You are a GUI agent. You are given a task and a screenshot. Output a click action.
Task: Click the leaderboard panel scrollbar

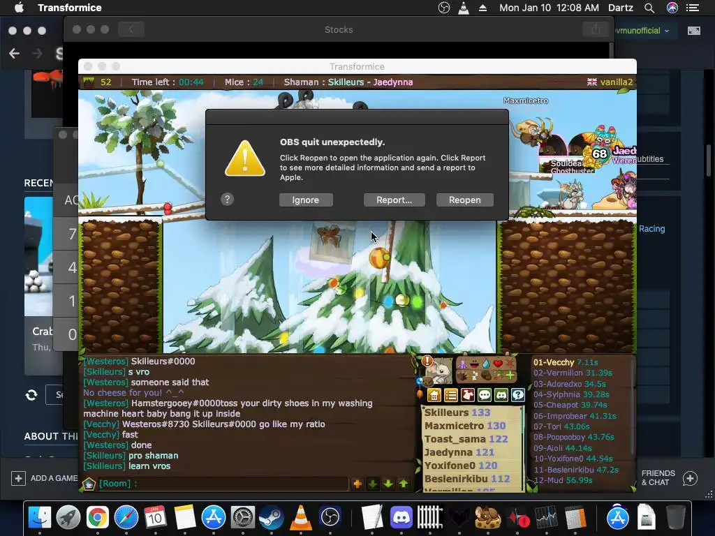click(x=633, y=408)
